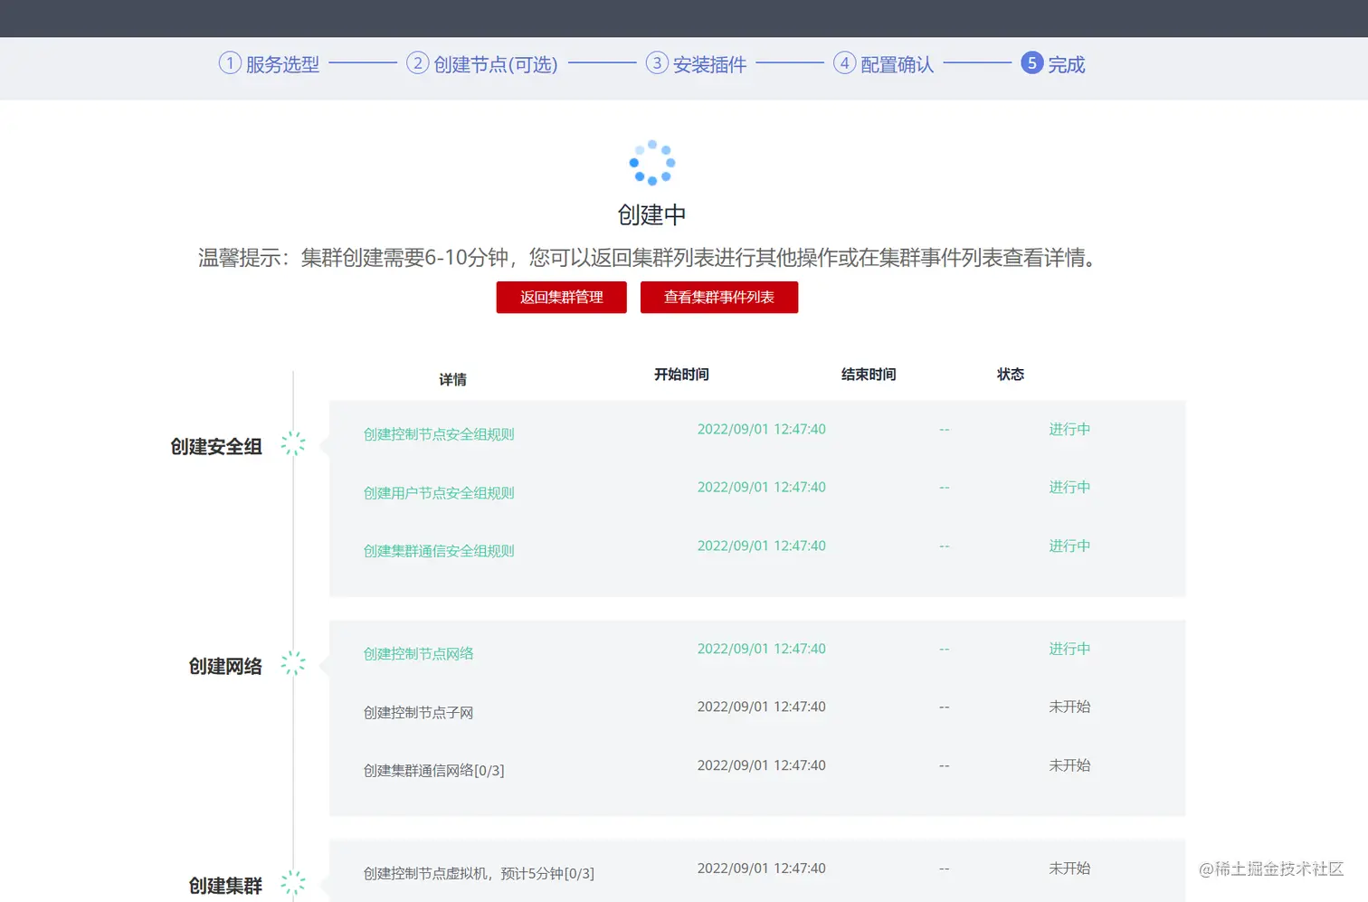Click the 创建中 status heading
Image resolution: width=1368 pixels, height=902 pixels.
click(651, 215)
